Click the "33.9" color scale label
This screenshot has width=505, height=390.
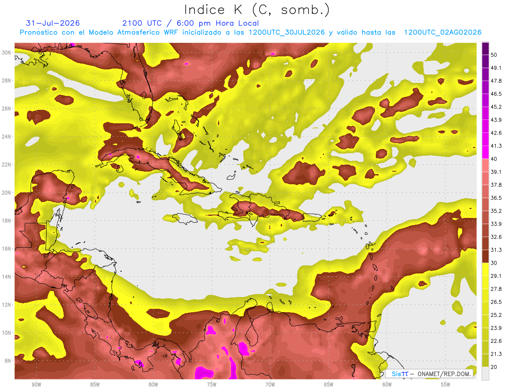click(496, 224)
